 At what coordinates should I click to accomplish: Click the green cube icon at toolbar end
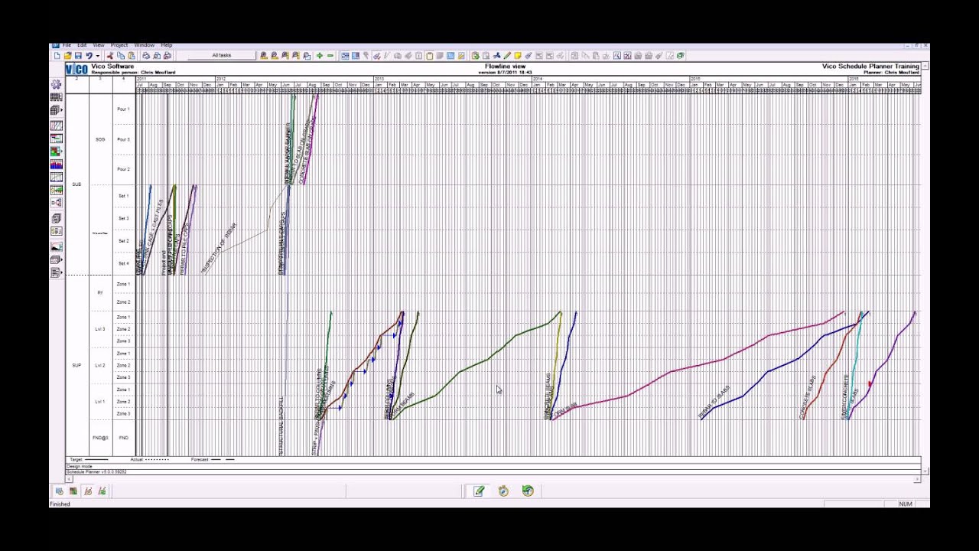(680, 55)
